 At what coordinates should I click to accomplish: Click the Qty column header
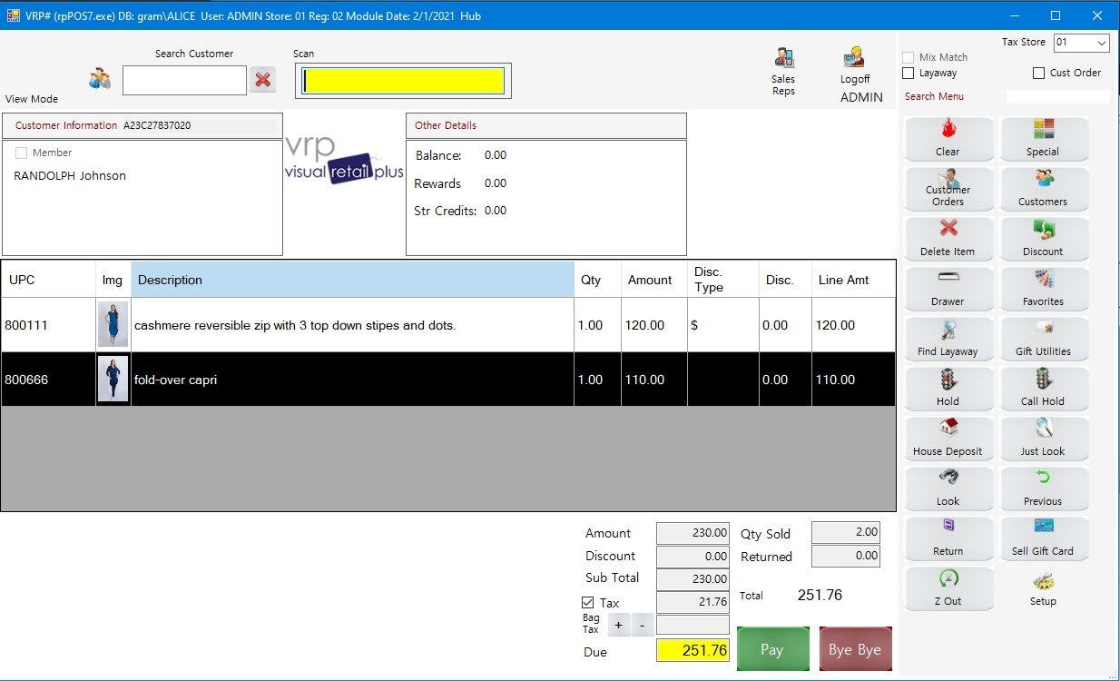[597, 280]
